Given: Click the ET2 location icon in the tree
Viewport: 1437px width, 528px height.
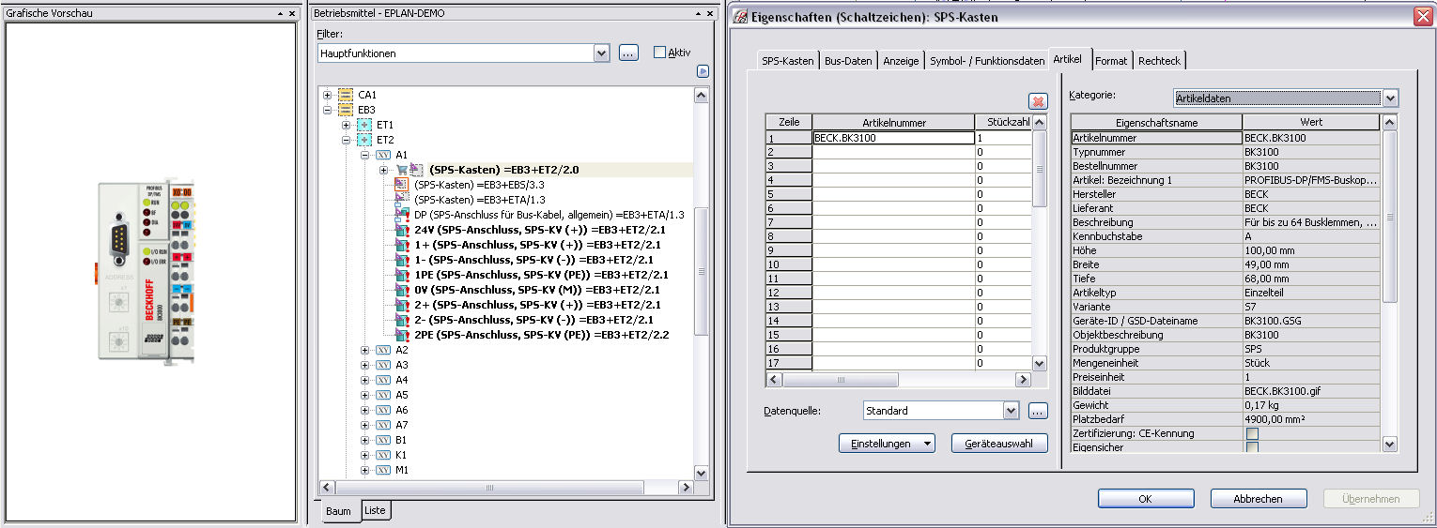Looking at the screenshot, I should pyautogui.click(x=364, y=140).
